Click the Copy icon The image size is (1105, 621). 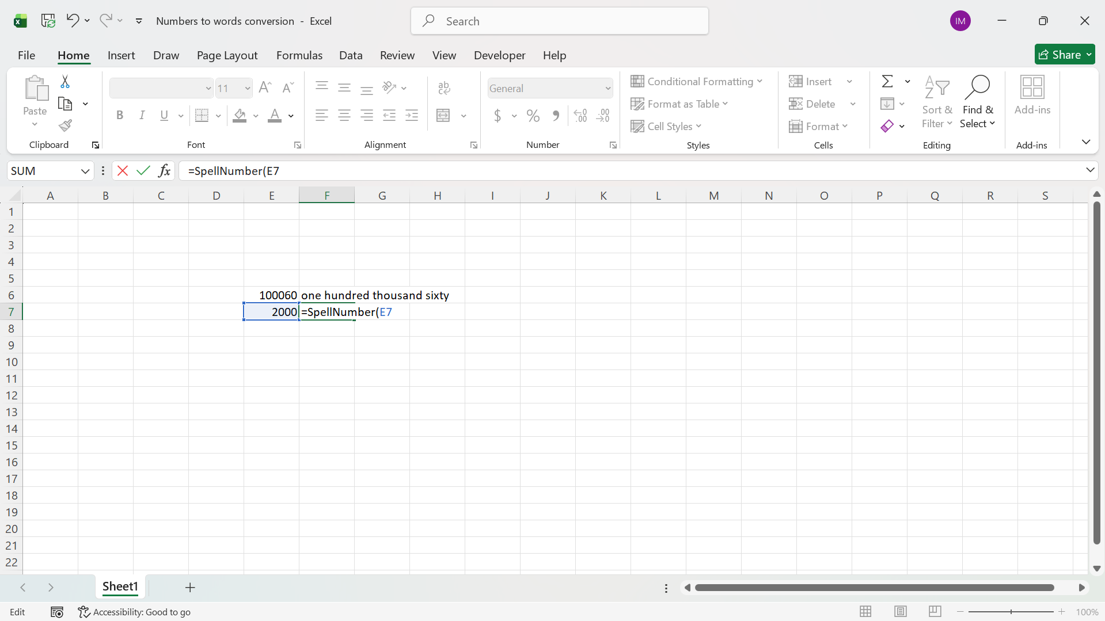click(x=65, y=104)
